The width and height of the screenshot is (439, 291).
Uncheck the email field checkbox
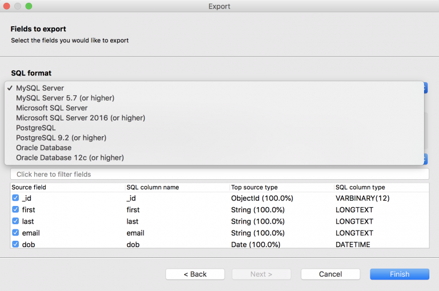(x=15, y=233)
